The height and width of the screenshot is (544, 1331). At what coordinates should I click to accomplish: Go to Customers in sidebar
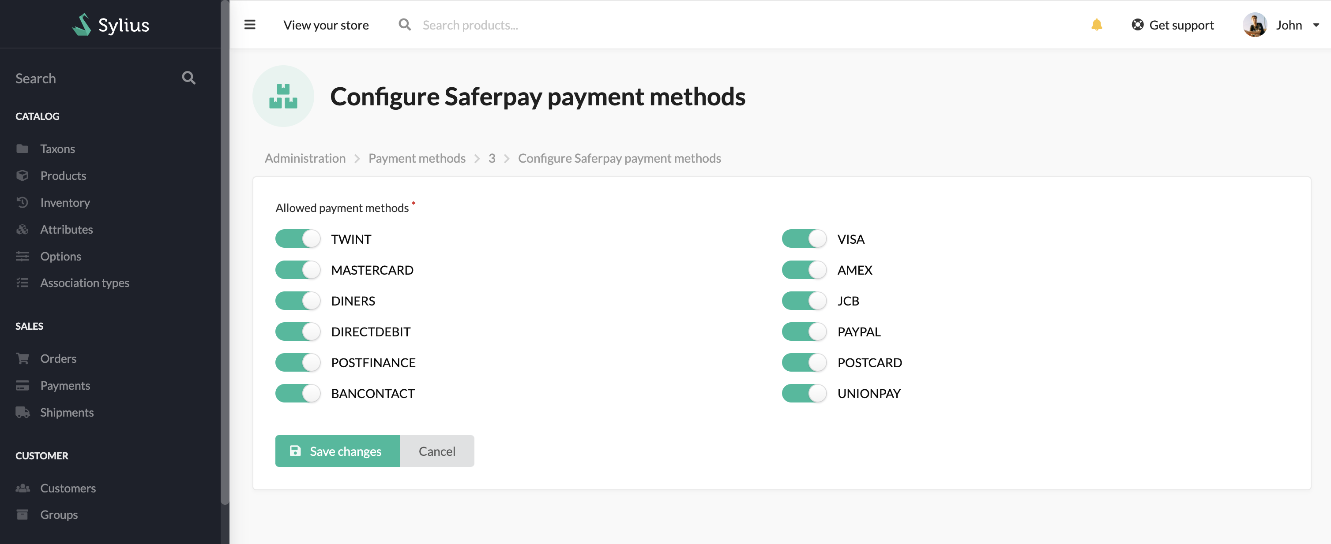(68, 488)
